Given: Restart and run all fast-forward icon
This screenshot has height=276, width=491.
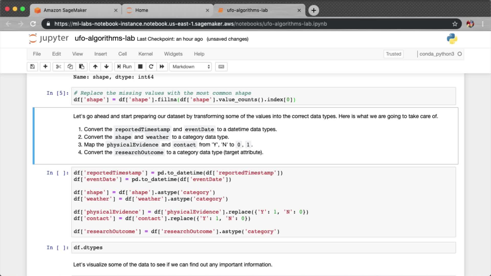Looking at the screenshot, I should click(162, 67).
